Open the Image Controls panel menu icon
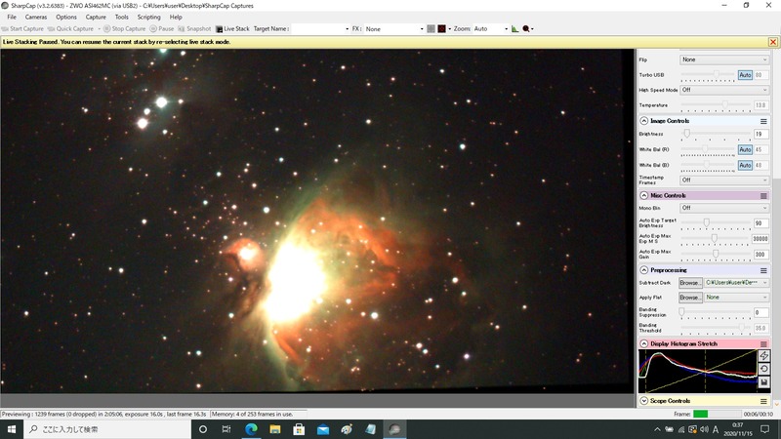This screenshot has width=781, height=439. tap(763, 121)
